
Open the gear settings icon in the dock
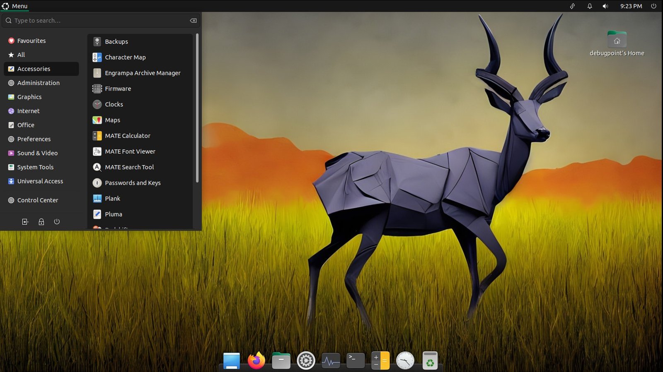(x=306, y=361)
